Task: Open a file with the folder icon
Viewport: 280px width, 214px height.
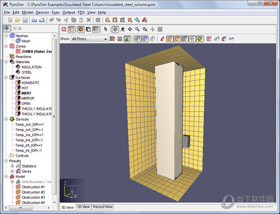Action: point(18,20)
